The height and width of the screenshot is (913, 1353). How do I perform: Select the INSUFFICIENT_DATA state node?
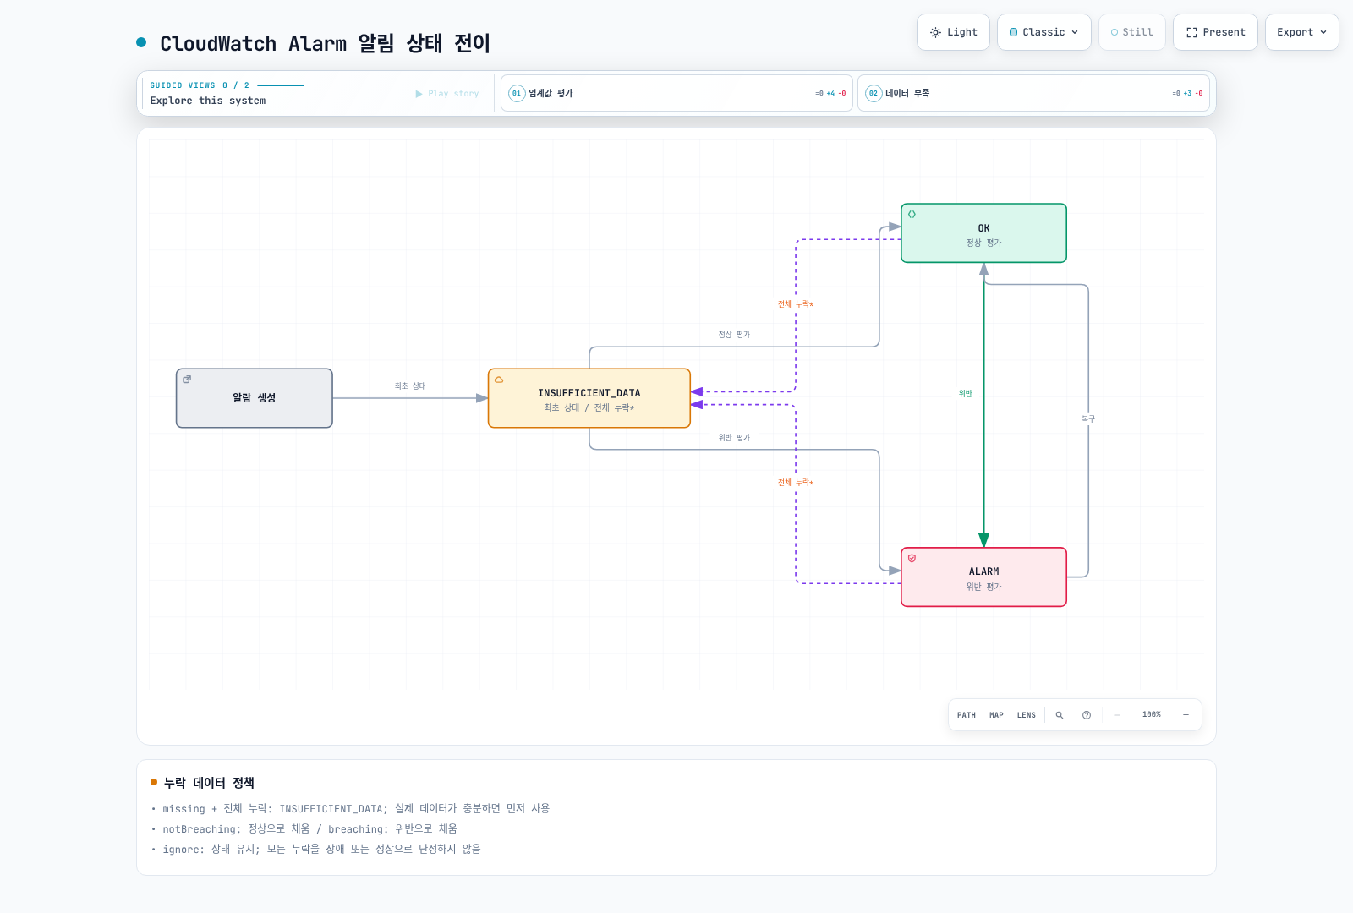589,398
